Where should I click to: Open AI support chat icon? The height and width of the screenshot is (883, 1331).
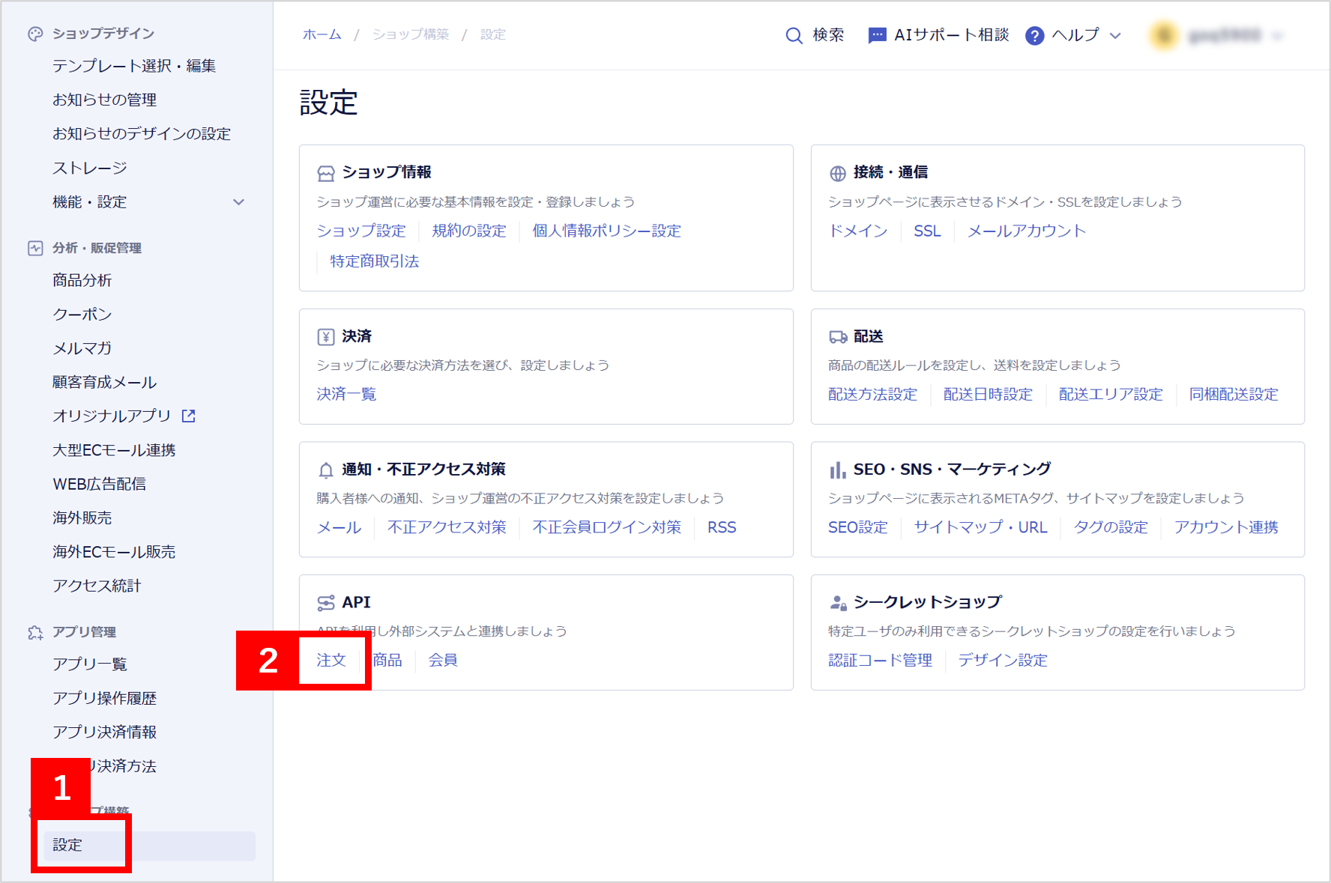click(x=876, y=35)
